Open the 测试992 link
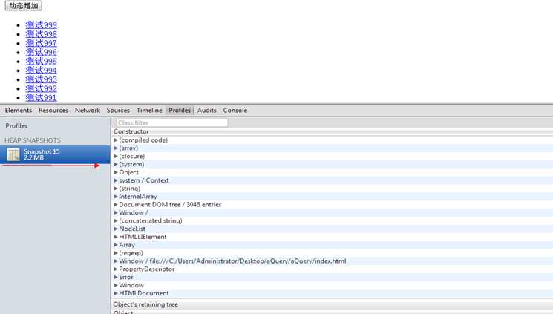This screenshot has width=553, height=314. click(42, 88)
